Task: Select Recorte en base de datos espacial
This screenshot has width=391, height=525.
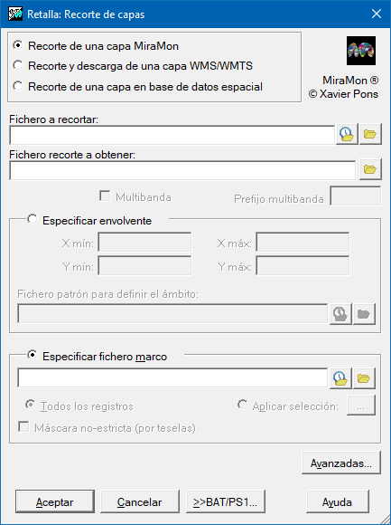Action: tap(137, 87)
